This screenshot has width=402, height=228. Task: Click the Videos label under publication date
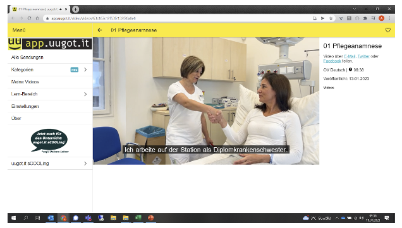(329, 88)
